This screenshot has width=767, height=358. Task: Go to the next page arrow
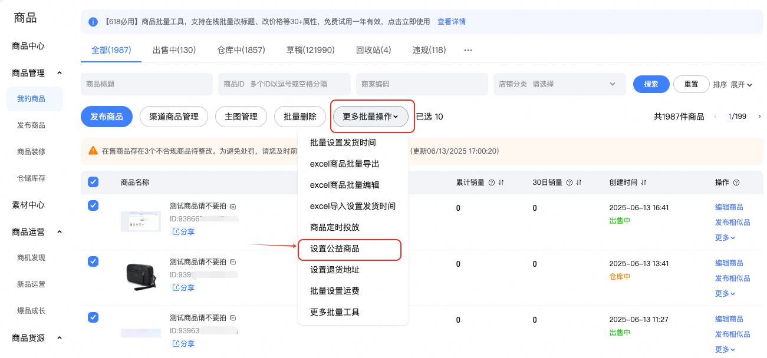pyautogui.click(x=760, y=117)
